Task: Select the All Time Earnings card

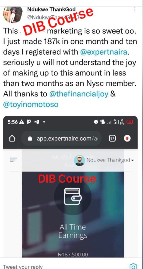Action: pos(73,214)
